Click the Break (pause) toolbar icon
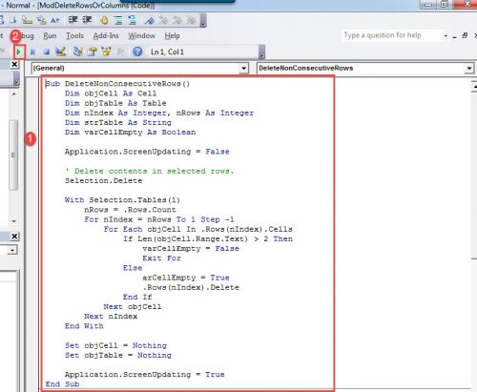Screen dimensions: 477x392 [32, 52]
